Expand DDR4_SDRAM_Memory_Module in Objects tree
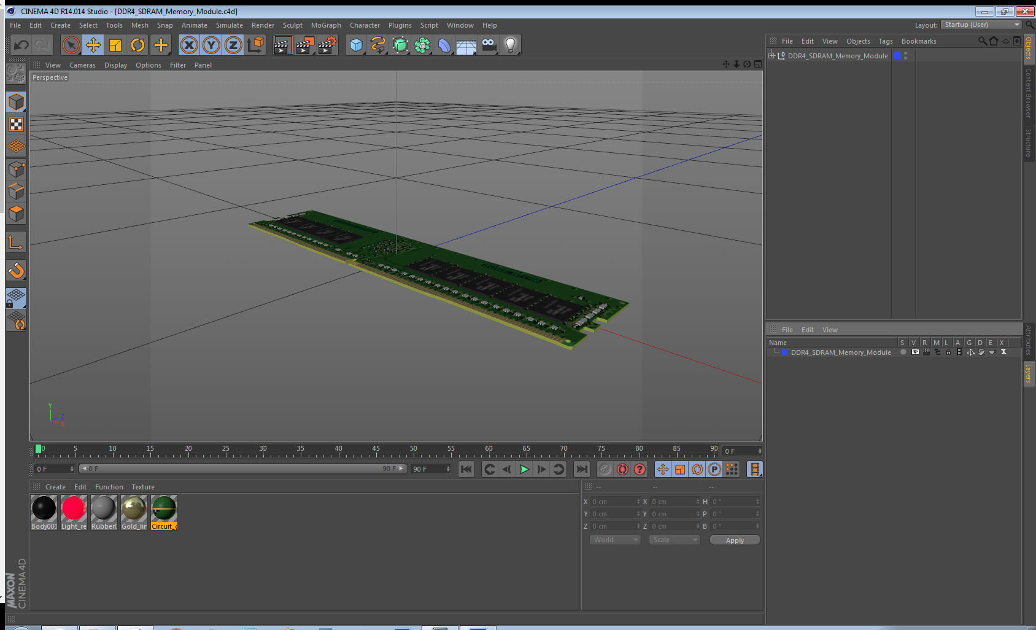 (771, 55)
